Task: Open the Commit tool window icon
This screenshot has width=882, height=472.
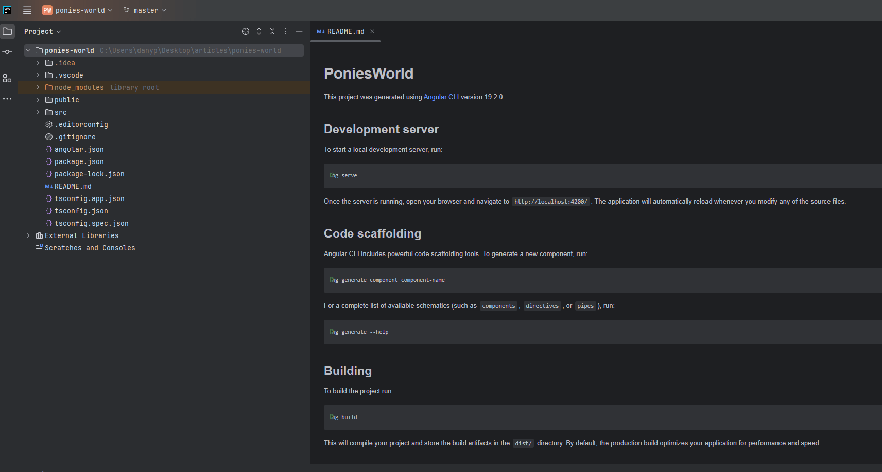Action: click(7, 52)
